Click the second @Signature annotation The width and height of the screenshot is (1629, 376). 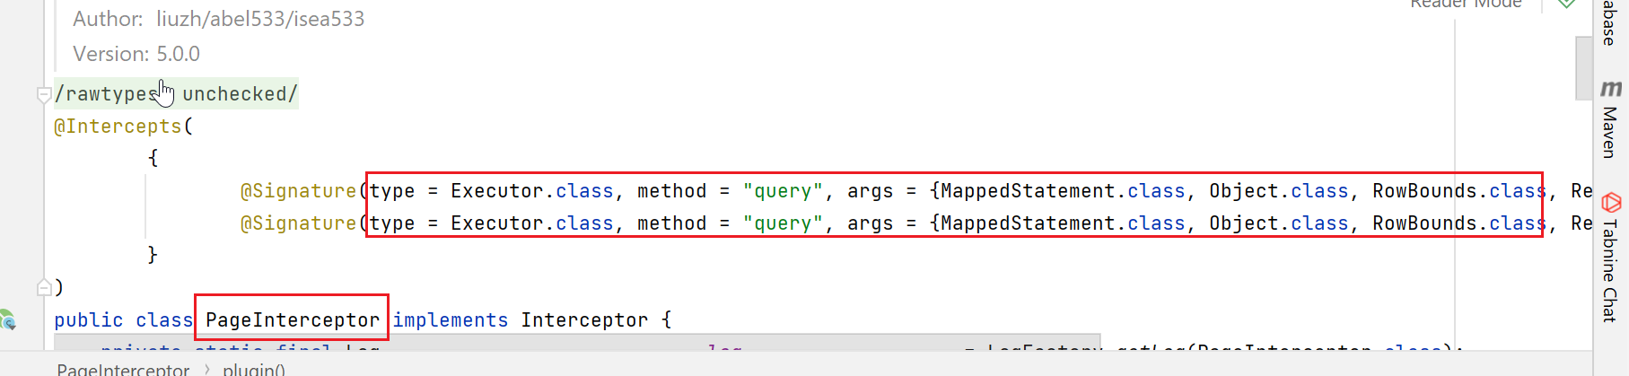tap(298, 223)
